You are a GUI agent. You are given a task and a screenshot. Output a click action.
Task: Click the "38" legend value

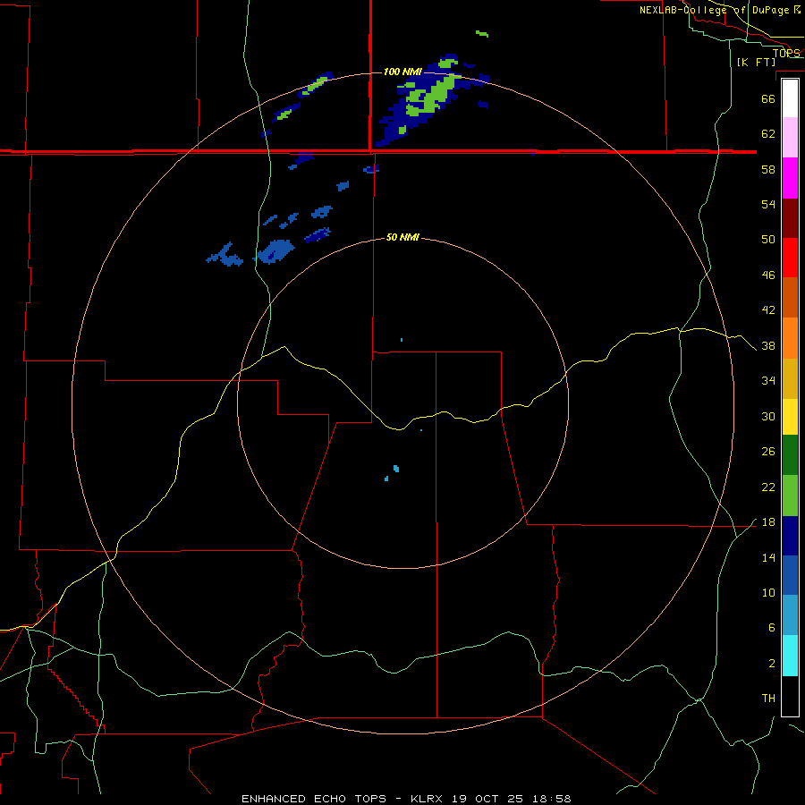coord(768,346)
